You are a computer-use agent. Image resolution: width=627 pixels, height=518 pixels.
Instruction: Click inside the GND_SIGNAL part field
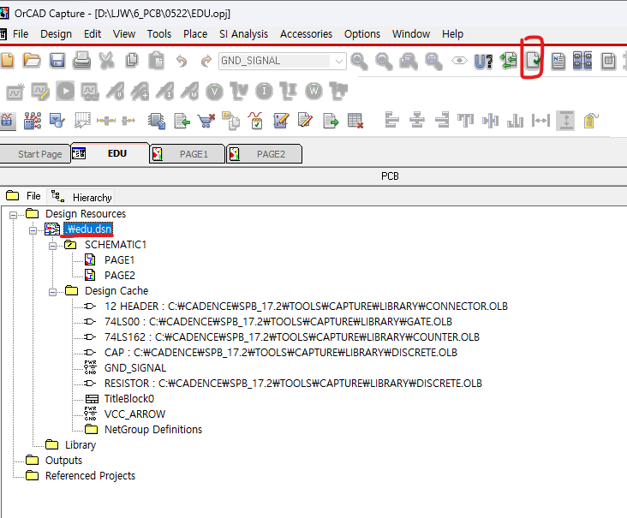point(276,61)
